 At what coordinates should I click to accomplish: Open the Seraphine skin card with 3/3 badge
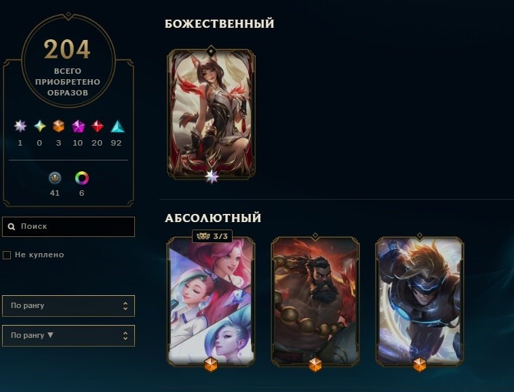[211, 301]
